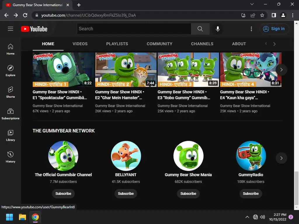Click Chrome icon in taskbar

click(35, 217)
